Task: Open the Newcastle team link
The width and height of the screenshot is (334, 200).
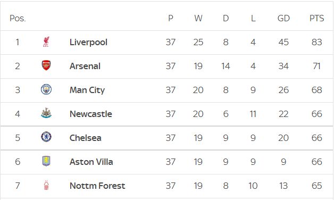Action: 91,114
